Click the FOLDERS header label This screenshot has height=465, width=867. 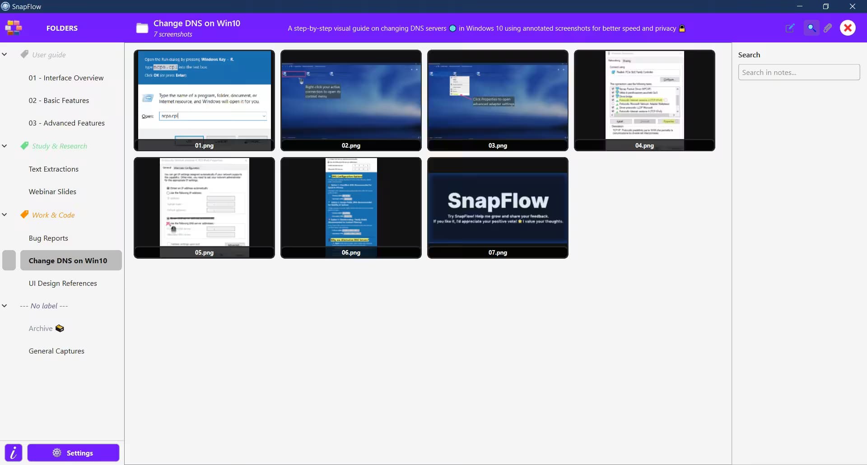[x=62, y=28]
